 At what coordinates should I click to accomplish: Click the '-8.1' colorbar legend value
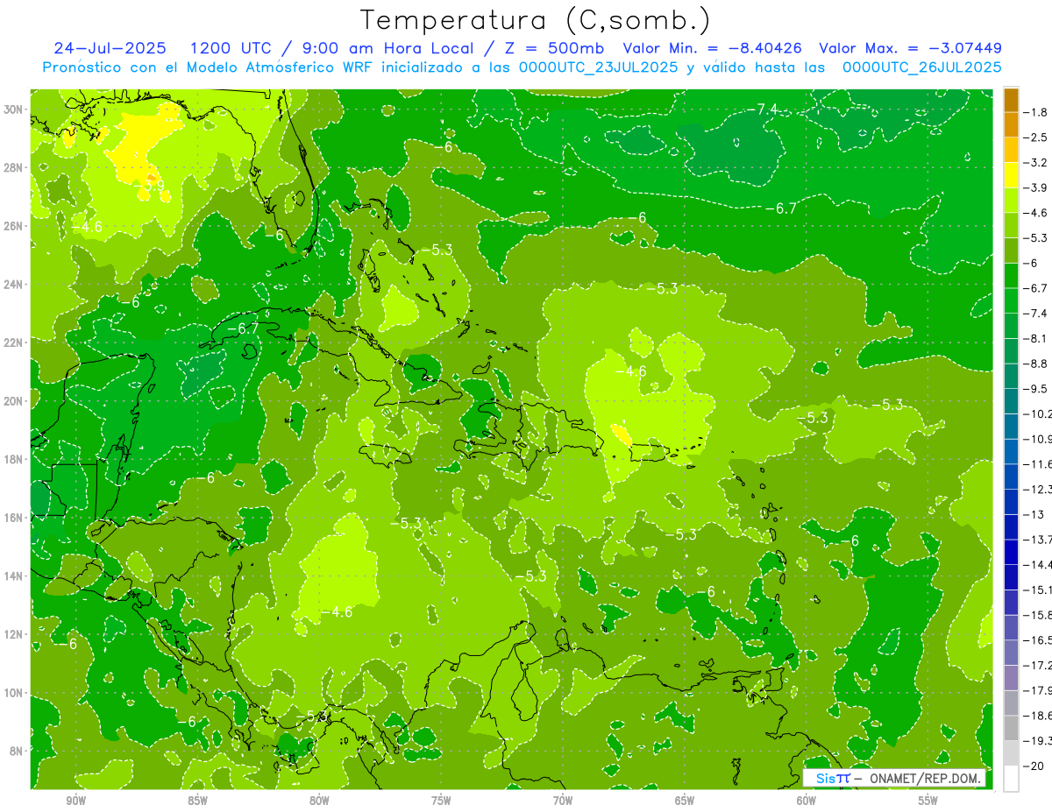[x=1036, y=338]
